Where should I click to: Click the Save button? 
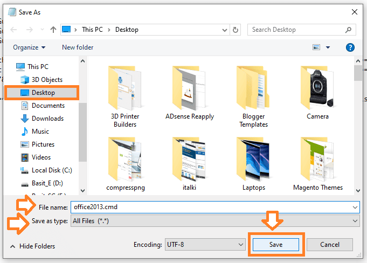276,245
